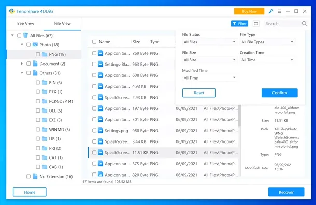Click the key registration icon

coord(270,11)
